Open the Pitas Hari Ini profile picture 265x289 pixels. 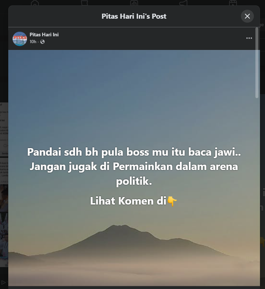[x=20, y=39]
